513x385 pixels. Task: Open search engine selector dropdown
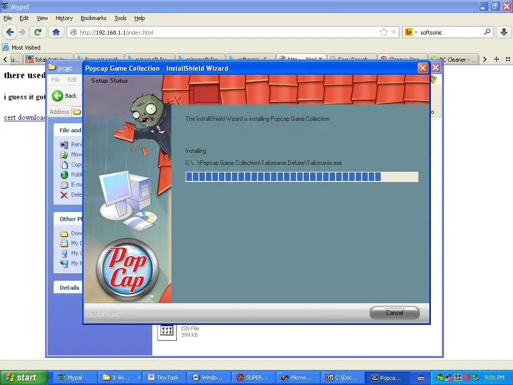click(x=411, y=32)
